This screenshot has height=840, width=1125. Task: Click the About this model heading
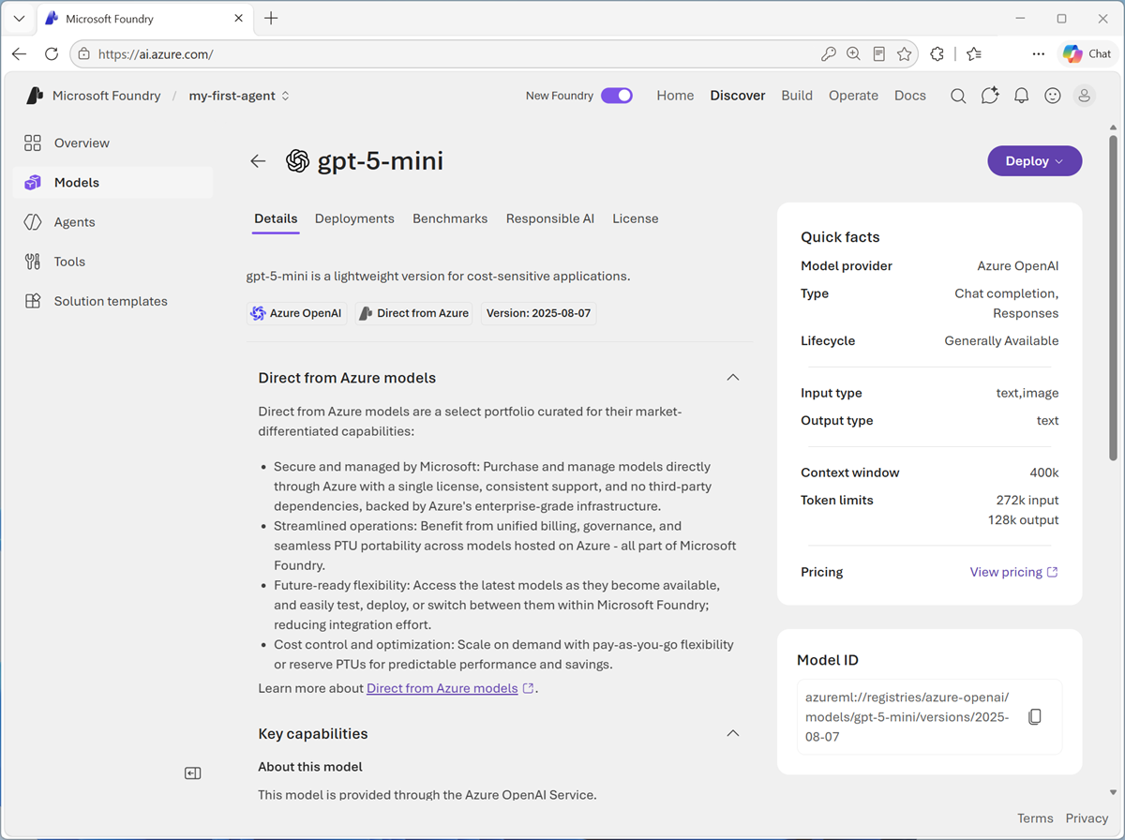point(310,767)
